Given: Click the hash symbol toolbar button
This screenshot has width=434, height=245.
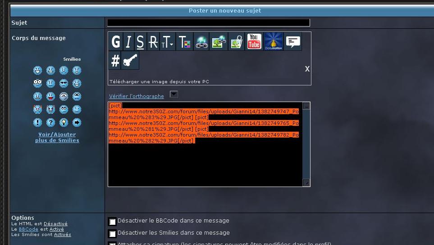Looking at the screenshot, I should click(115, 61).
